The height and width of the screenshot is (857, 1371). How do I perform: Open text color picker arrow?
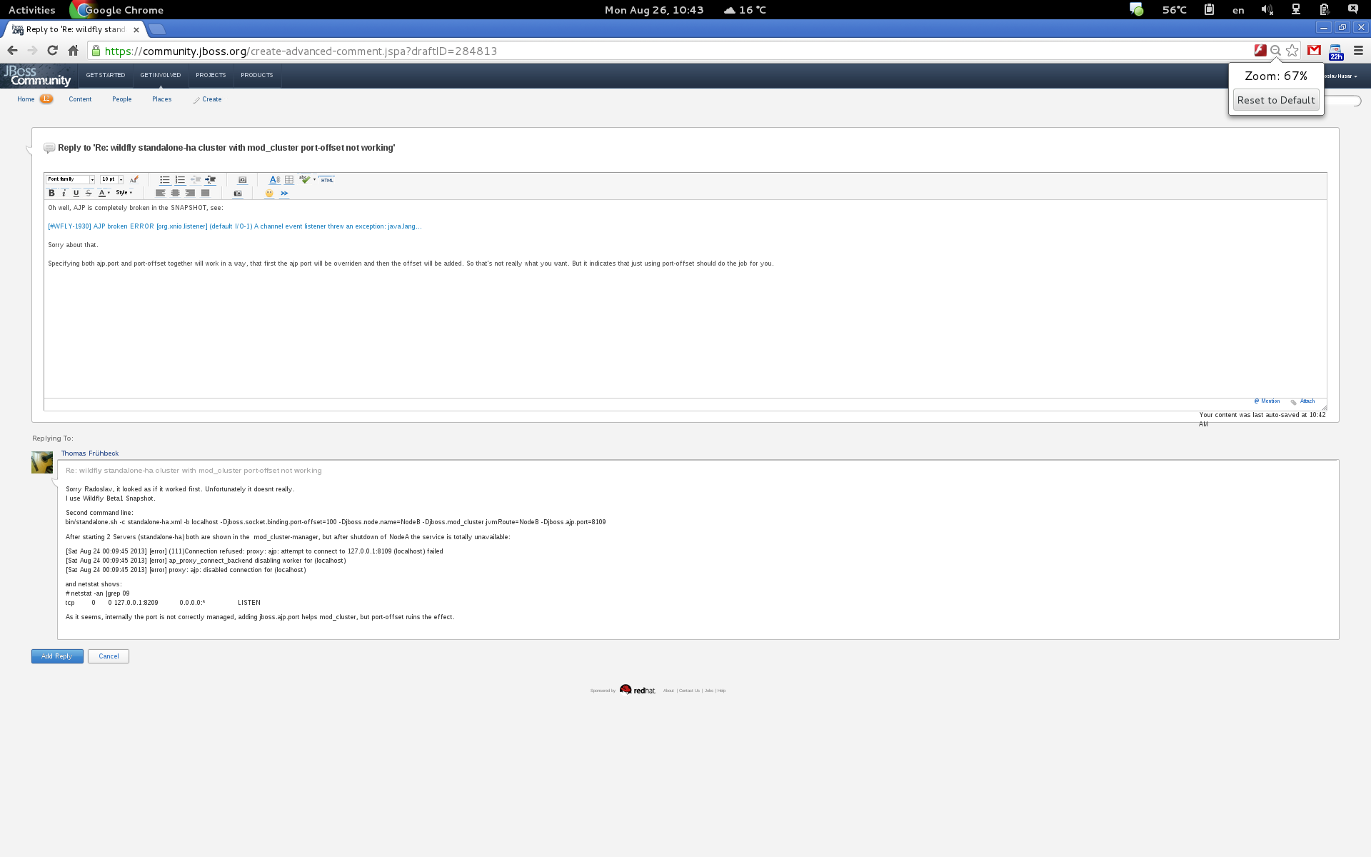click(109, 193)
